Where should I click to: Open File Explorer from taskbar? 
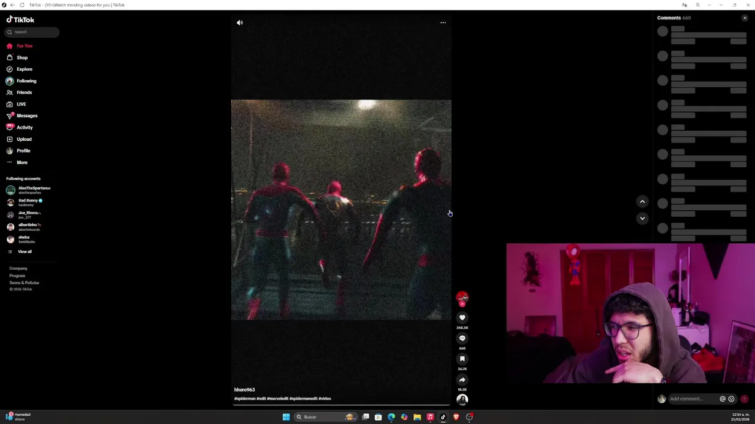click(417, 417)
